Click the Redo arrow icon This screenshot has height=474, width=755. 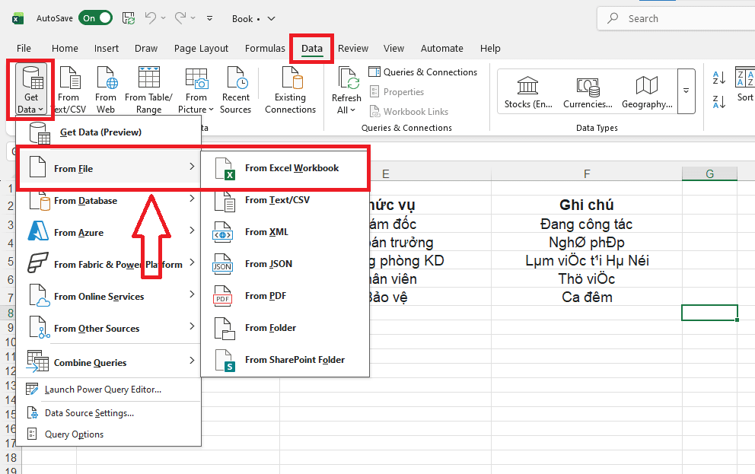180,18
